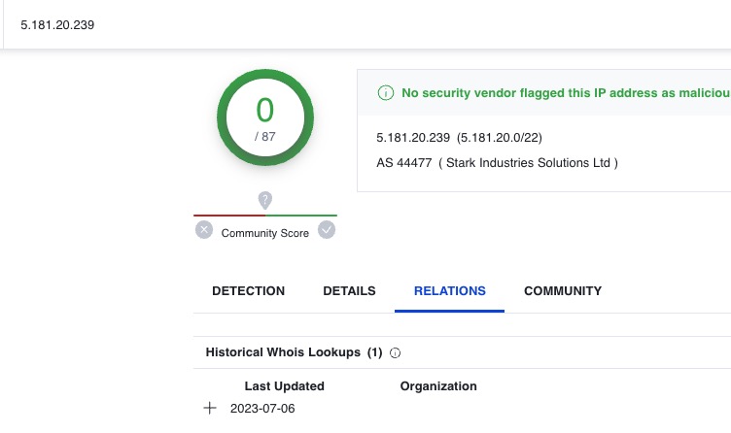
Task: Click the question mark community score marker
Action: (264, 200)
